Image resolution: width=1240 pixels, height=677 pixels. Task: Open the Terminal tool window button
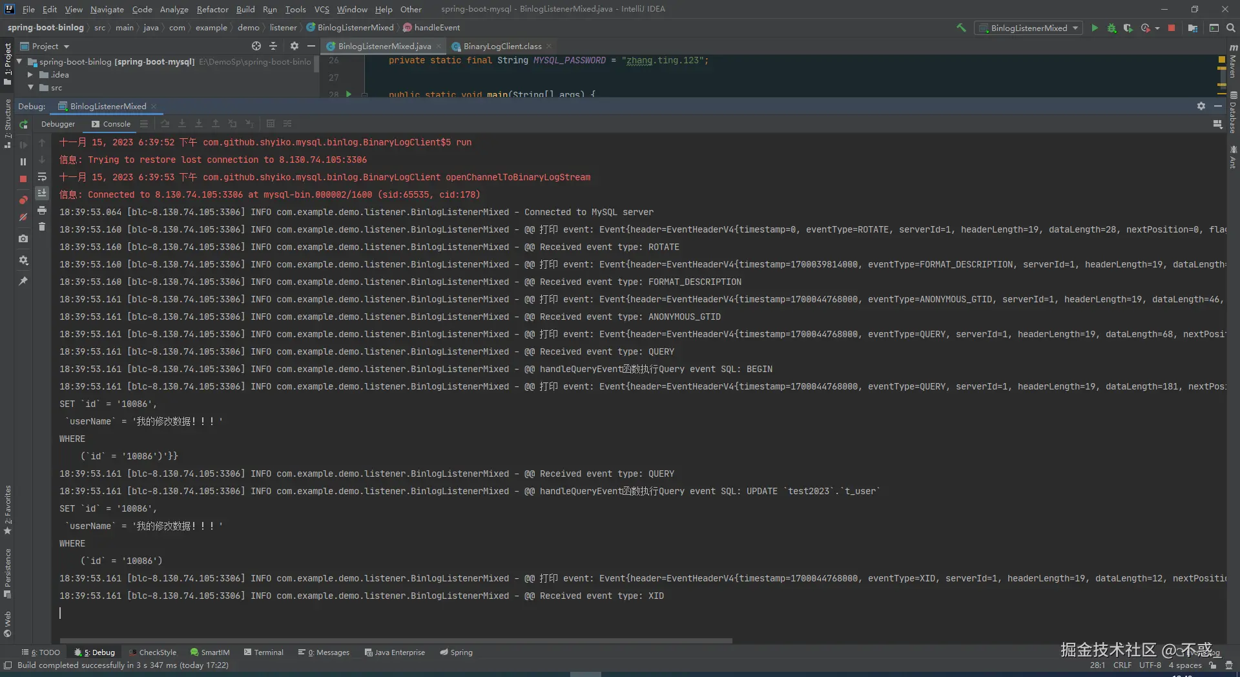point(263,652)
